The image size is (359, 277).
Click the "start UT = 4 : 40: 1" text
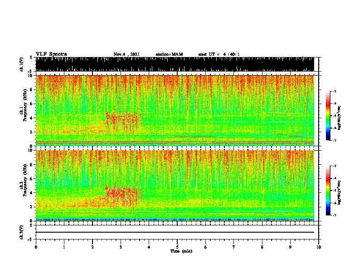[x=219, y=54]
